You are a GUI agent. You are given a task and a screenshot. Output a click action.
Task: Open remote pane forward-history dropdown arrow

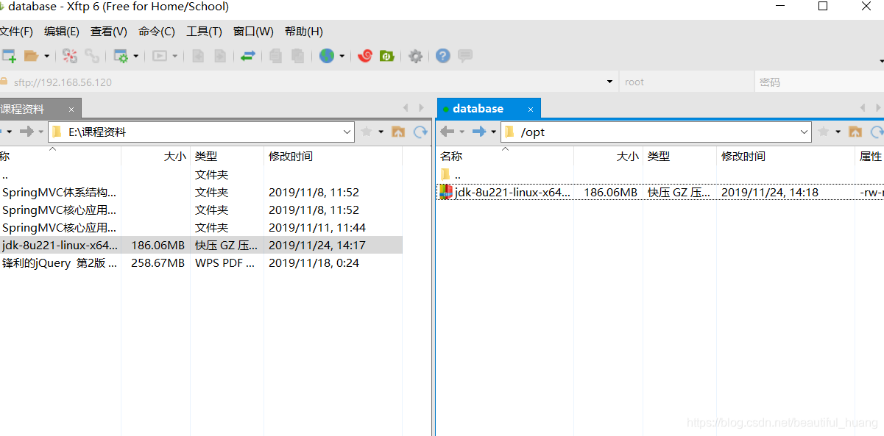(493, 132)
